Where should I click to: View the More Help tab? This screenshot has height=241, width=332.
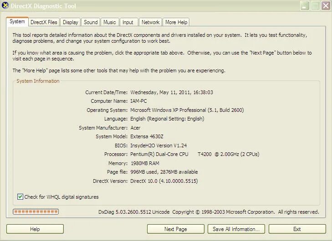coord(176,22)
